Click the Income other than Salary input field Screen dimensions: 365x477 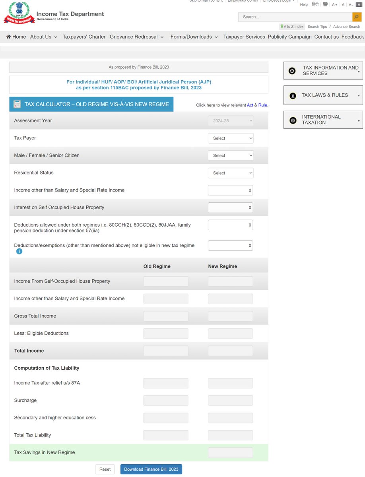click(x=230, y=190)
